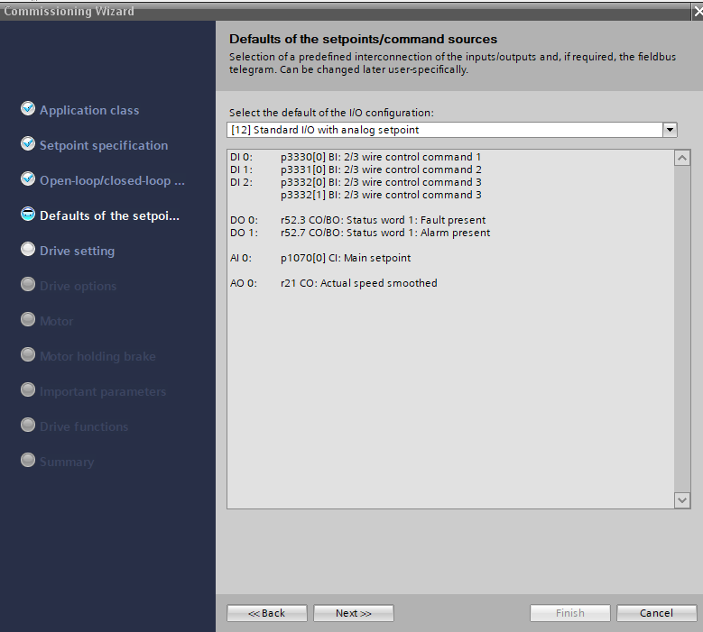Viewport: 703px width, 632px height.
Task: Click the Important parameters step circle icon
Action: [x=28, y=389]
